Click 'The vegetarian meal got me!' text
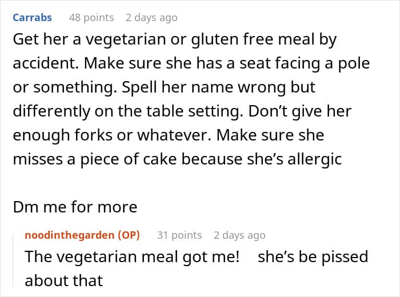The image size is (400, 297). point(132,256)
